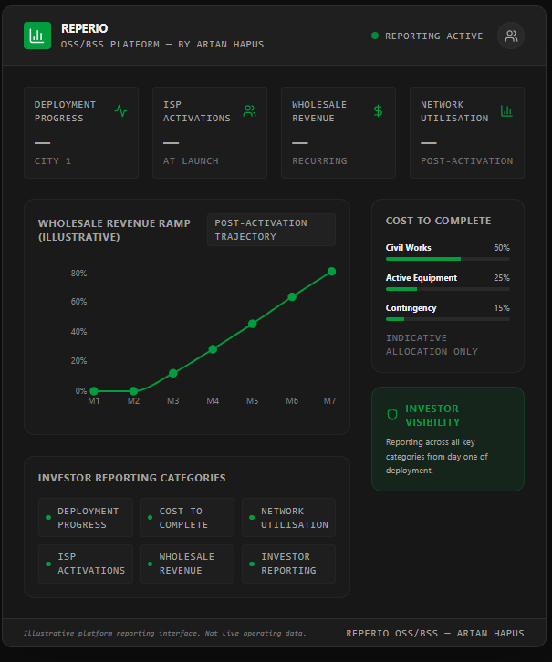Image resolution: width=552 pixels, height=662 pixels.
Task: Choose the Network Utilisation category chip
Action: coord(289,518)
